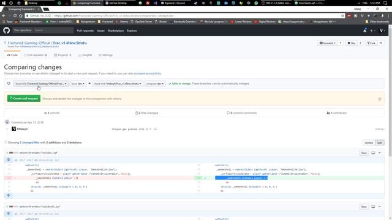The image size is (392, 220).
Task: Show the 1 commit summary tab
Action: click(x=51, y=113)
